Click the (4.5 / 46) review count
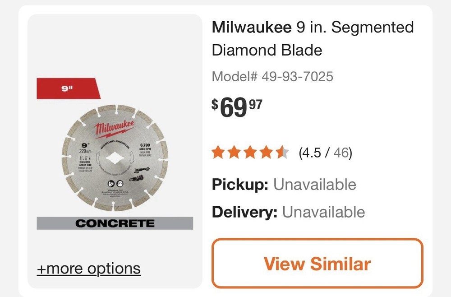This screenshot has width=451, height=297. (x=327, y=153)
